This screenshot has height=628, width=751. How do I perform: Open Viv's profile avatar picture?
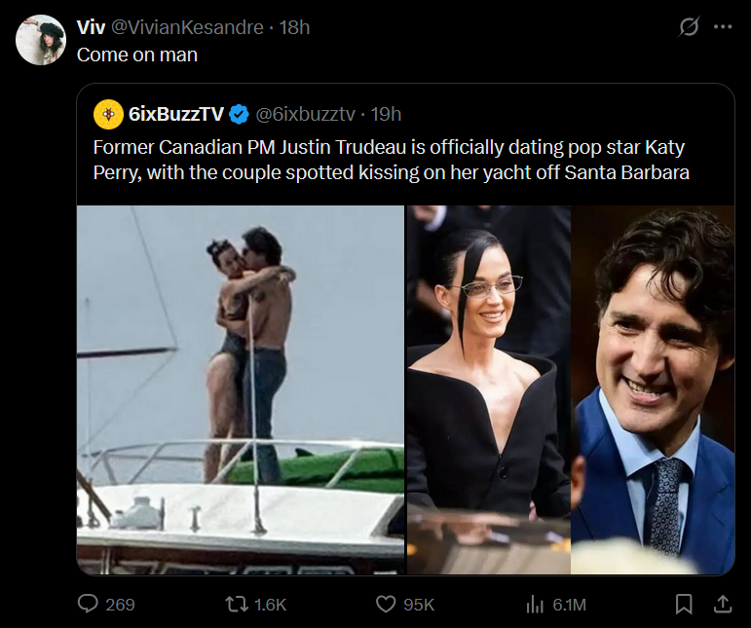click(41, 40)
